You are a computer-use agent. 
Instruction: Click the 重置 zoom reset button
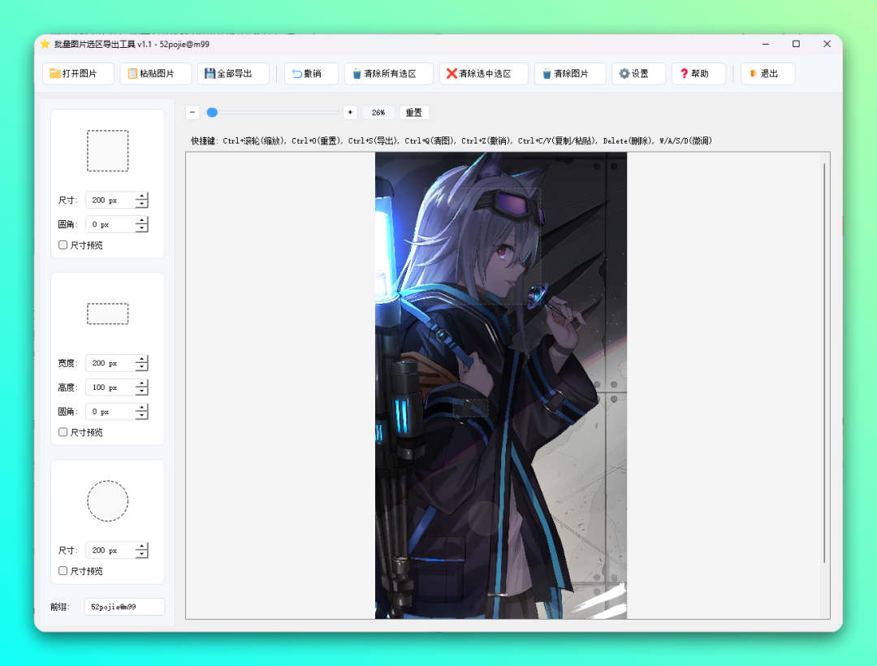(x=414, y=113)
